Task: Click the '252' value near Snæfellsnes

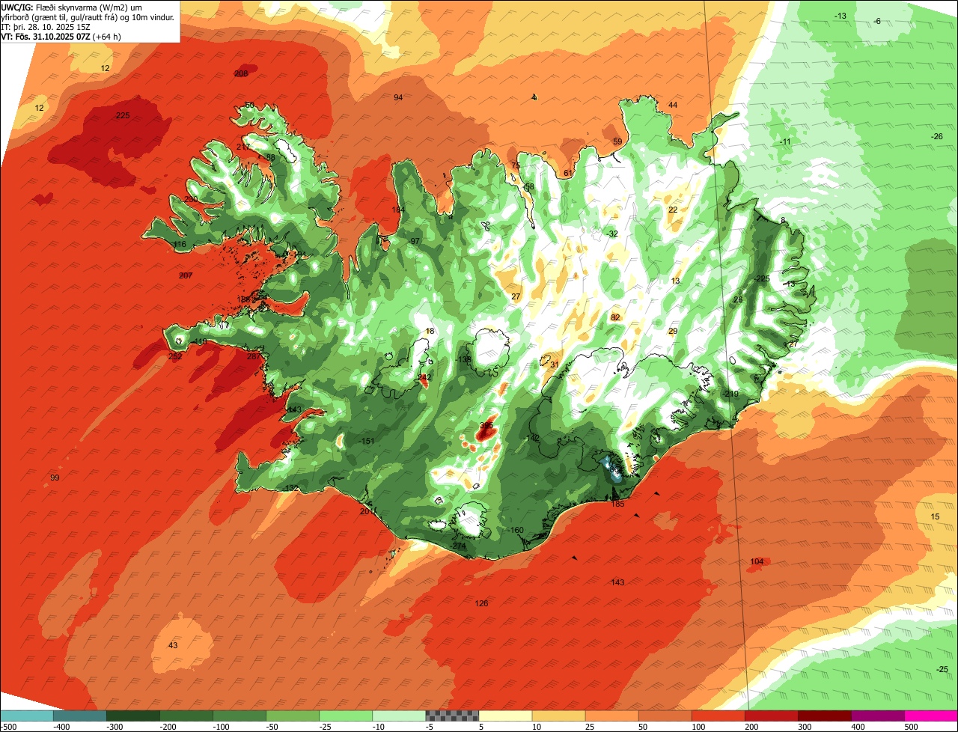Action: click(175, 357)
